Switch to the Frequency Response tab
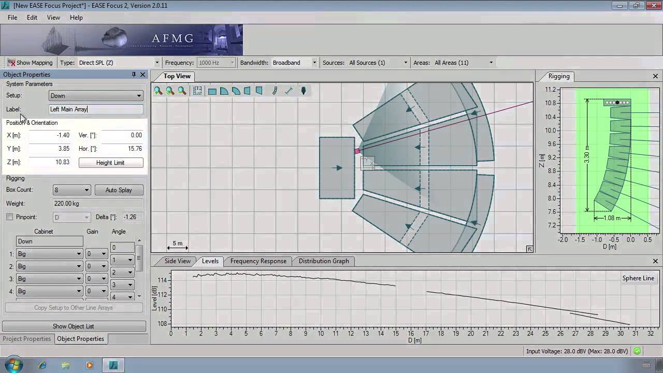This screenshot has height=373, width=663. 258,261
